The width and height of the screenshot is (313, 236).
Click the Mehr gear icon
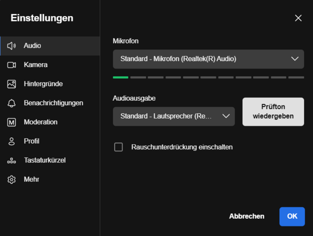(x=11, y=180)
